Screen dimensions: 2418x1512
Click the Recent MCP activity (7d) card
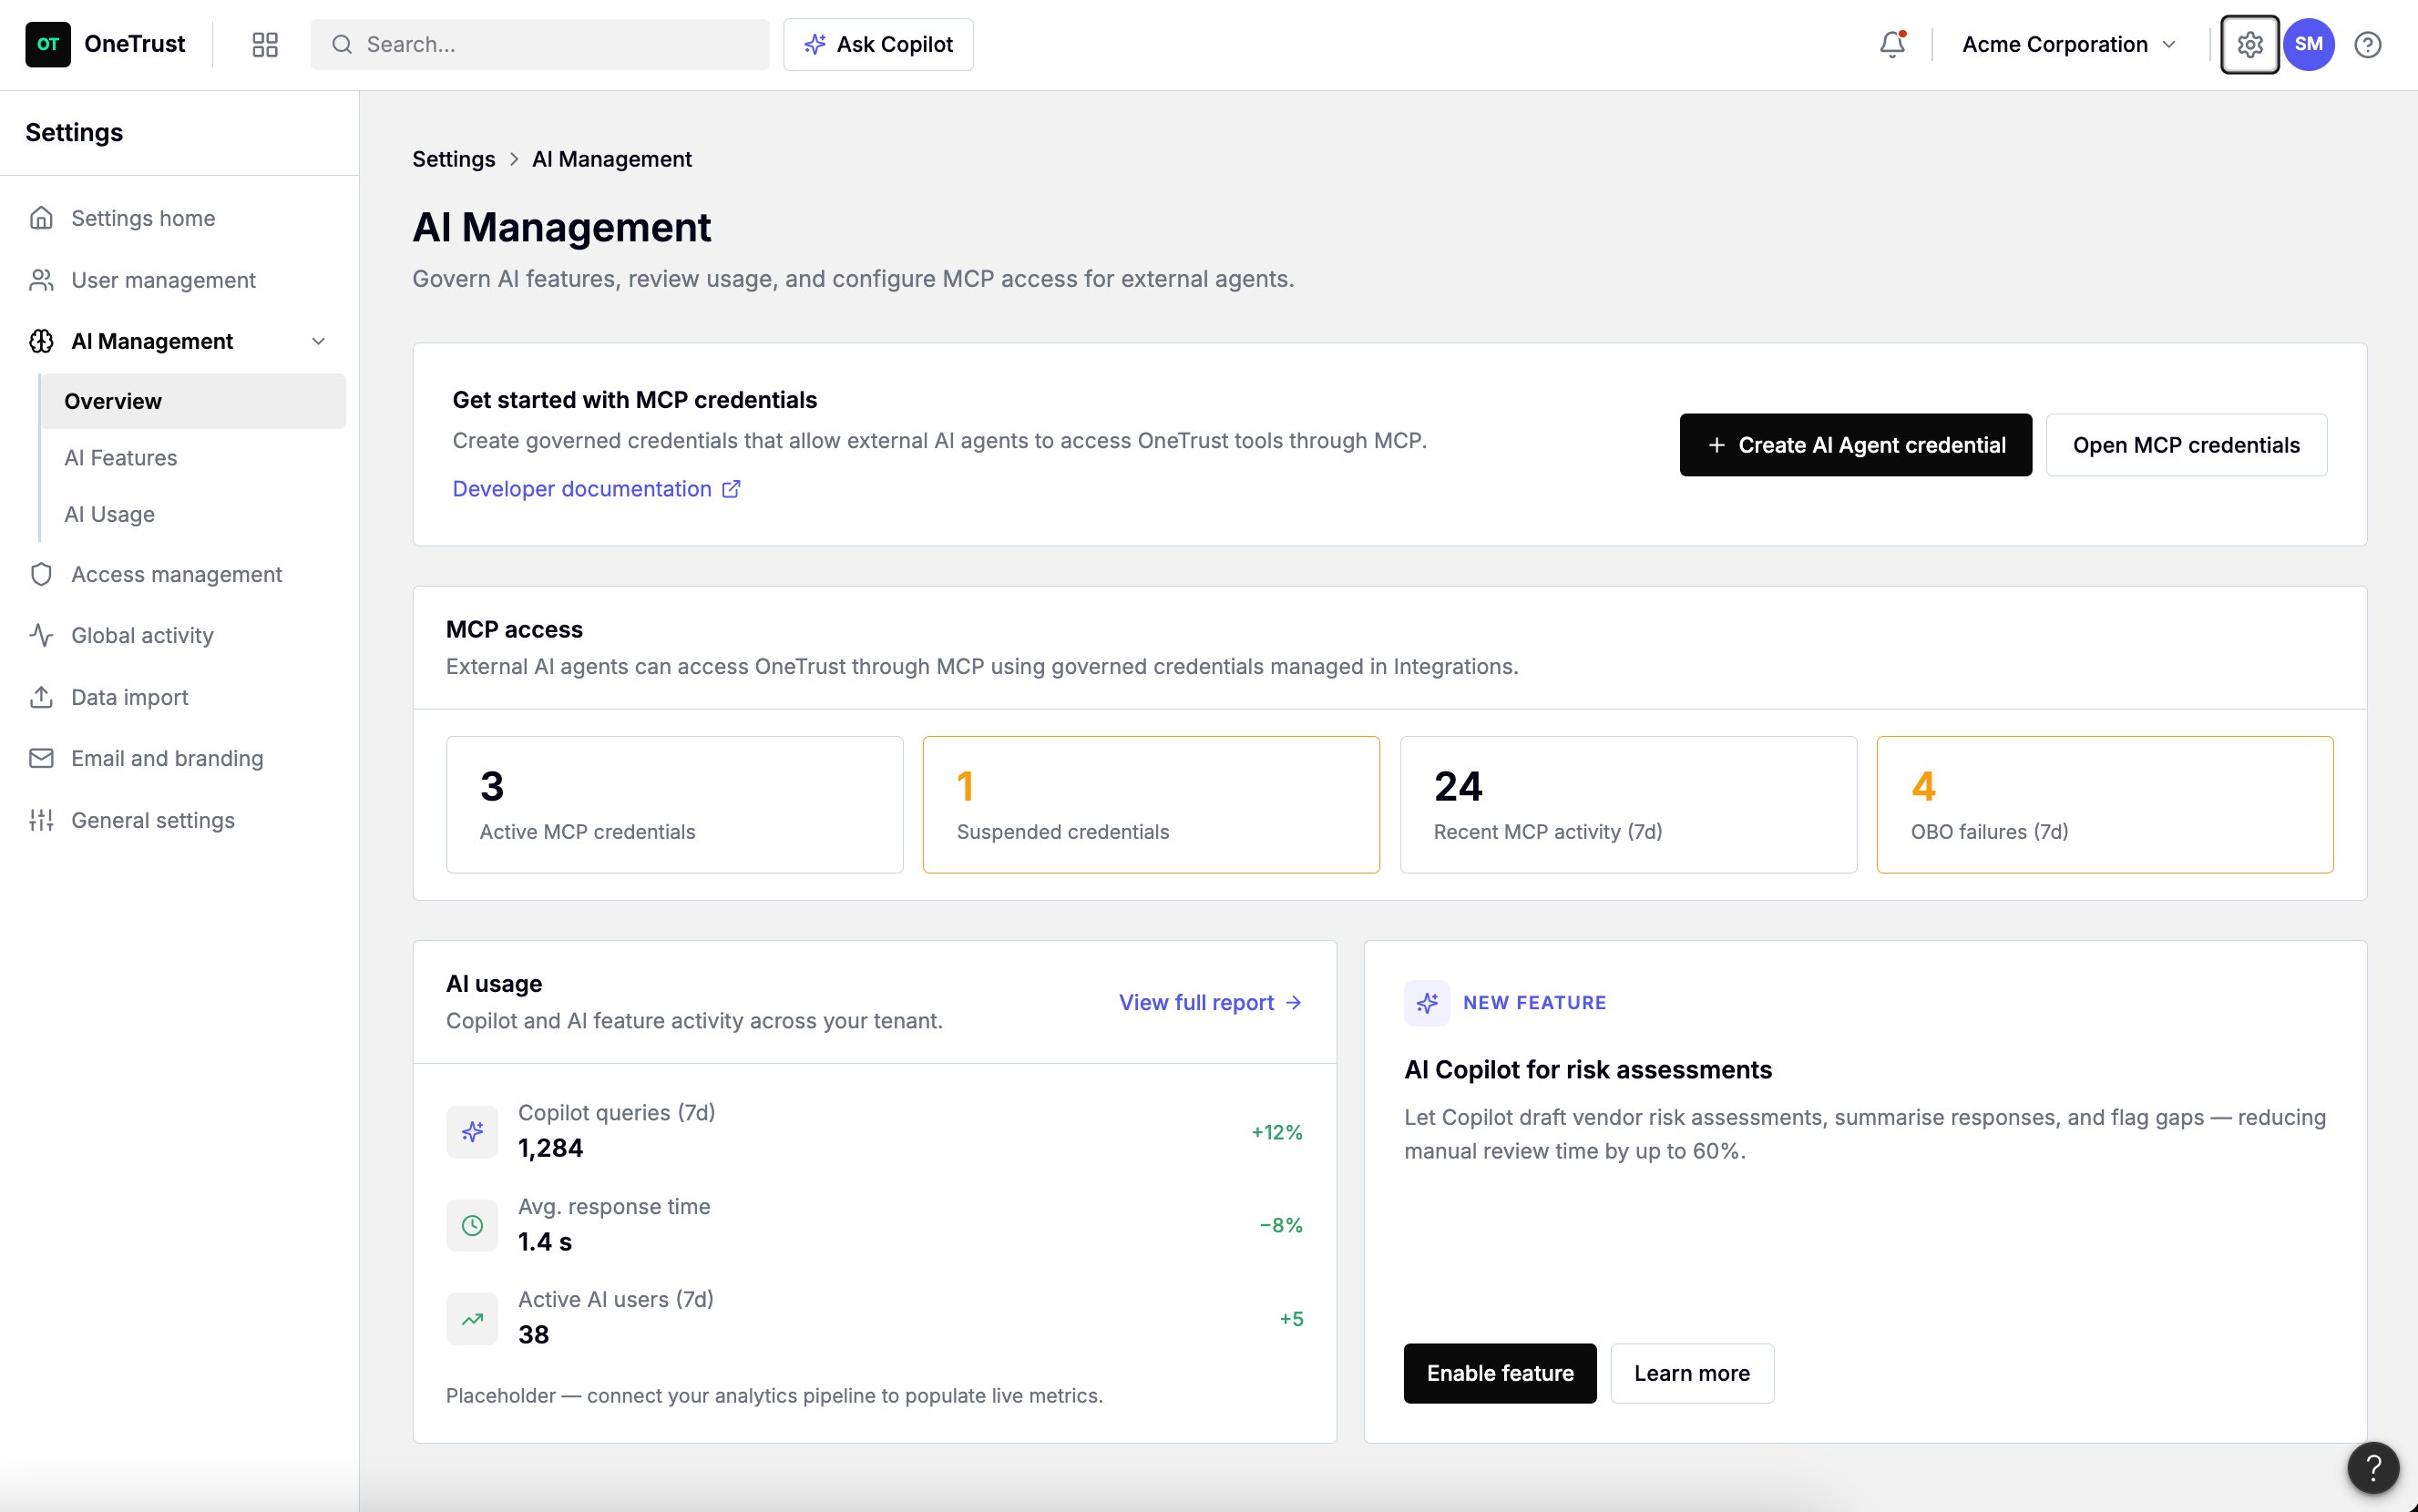1628,805
